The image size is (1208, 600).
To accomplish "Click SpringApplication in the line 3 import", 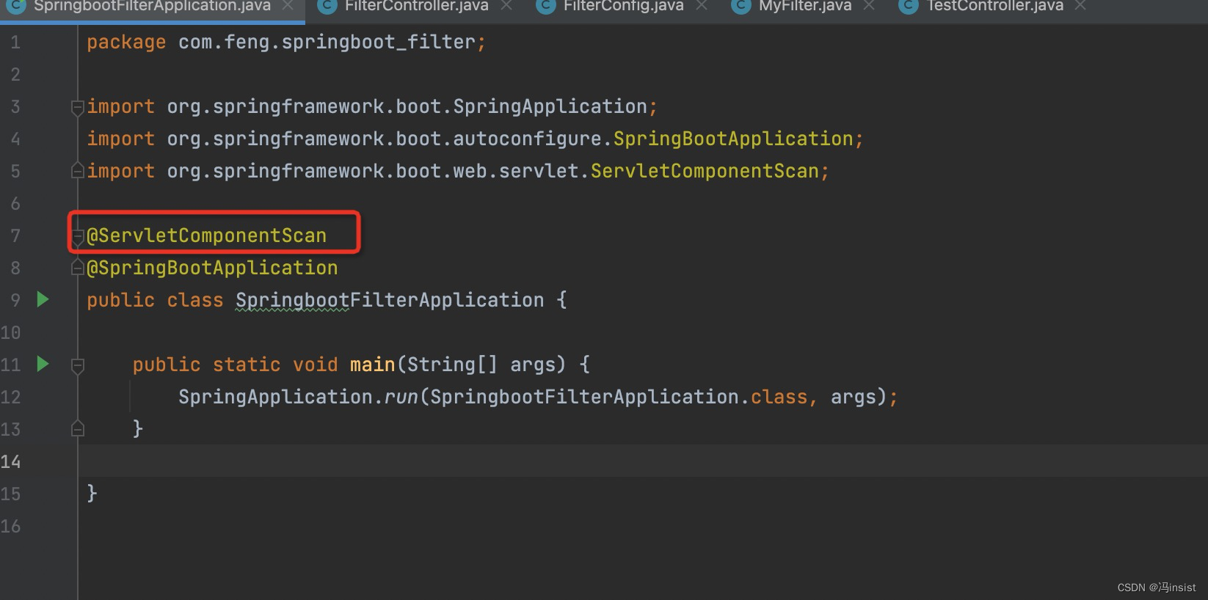I will coord(550,107).
